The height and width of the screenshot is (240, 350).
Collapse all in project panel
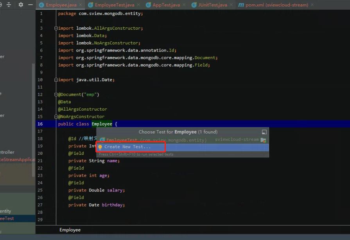point(9,4)
